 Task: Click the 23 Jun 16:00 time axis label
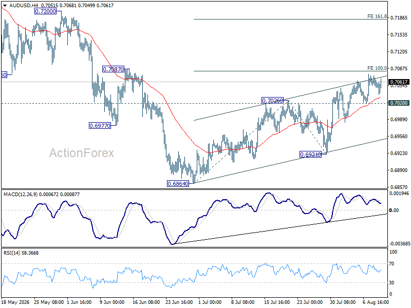point(179,302)
